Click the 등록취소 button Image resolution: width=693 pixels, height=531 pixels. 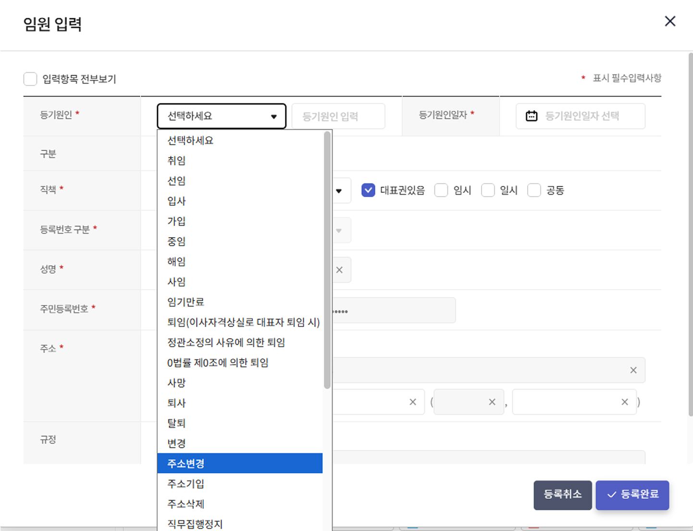(x=563, y=495)
